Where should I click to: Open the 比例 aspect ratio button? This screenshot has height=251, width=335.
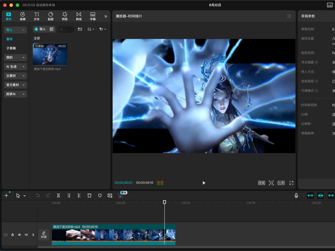pyautogui.click(x=281, y=183)
